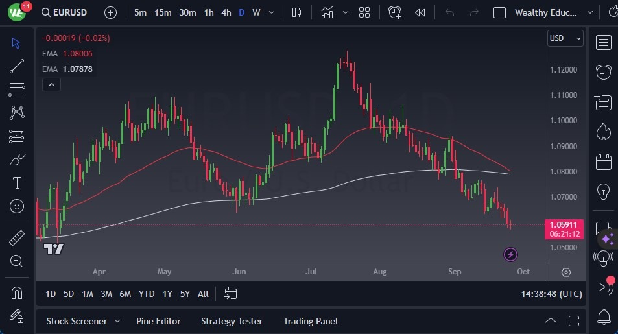The width and height of the screenshot is (618, 334).
Task: Switch the chart interval to 4h
Action: coord(226,12)
